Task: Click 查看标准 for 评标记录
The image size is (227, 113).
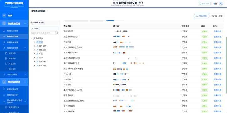Action: point(218,42)
